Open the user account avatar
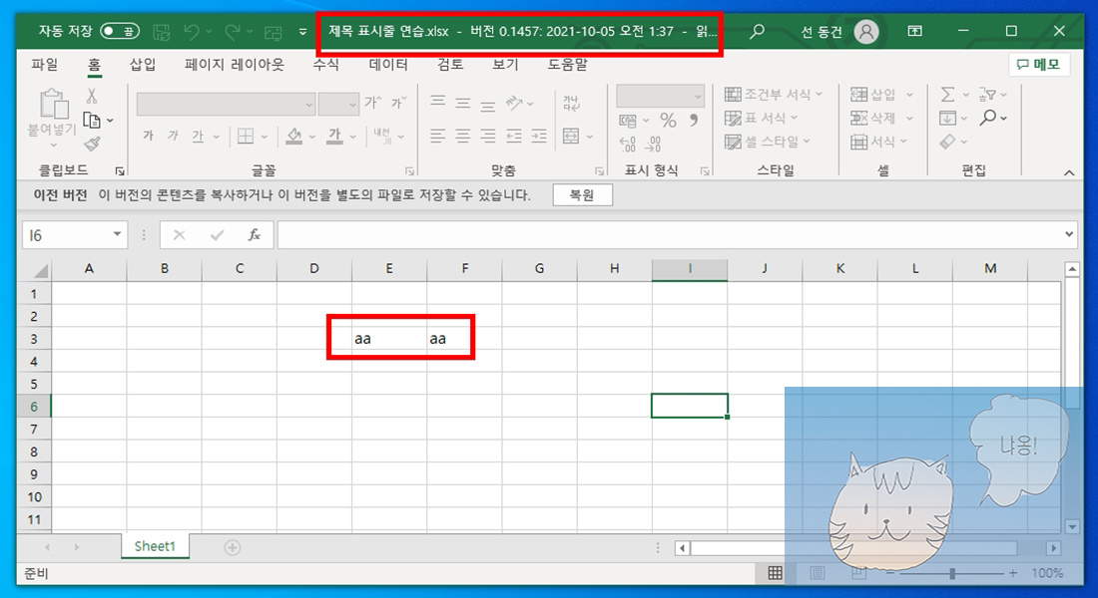The height and width of the screenshot is (598, 1098). [866, 32]
